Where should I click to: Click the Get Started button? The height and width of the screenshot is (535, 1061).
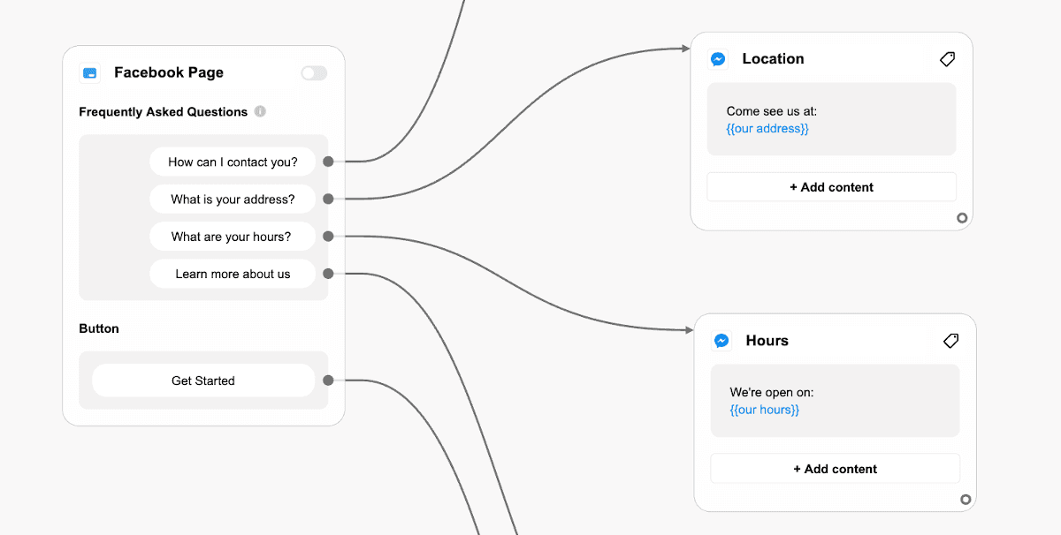tap(203, 381)
